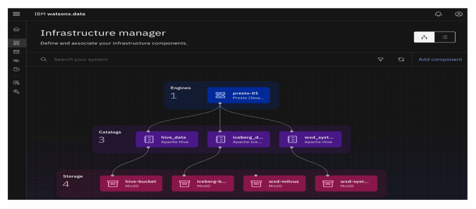This screenshot has height=209, width=476.
Task: Click the wxd-milvus storage box icon
Action: 256,183
